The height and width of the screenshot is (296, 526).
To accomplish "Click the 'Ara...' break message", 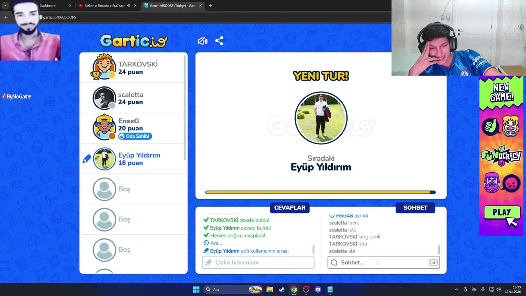I will coord(213,243).
